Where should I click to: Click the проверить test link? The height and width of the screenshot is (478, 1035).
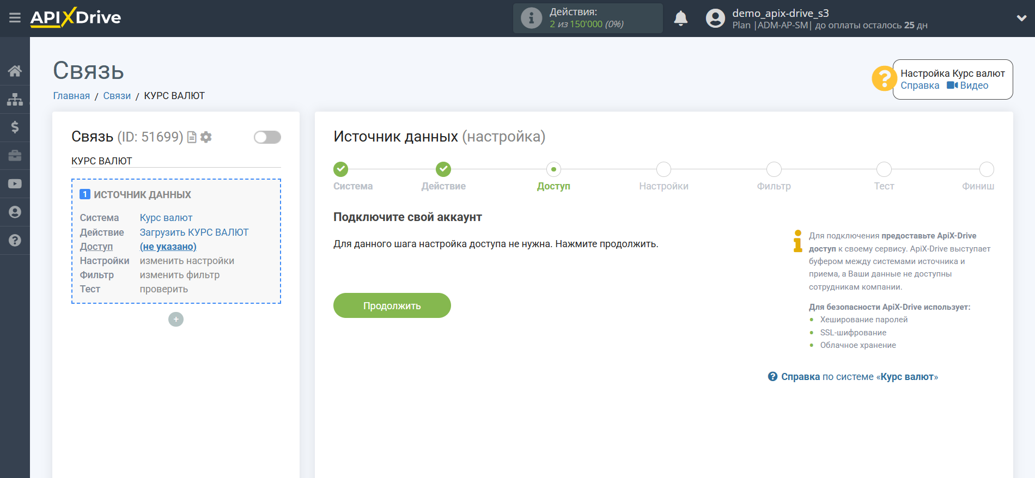point(163,289)
